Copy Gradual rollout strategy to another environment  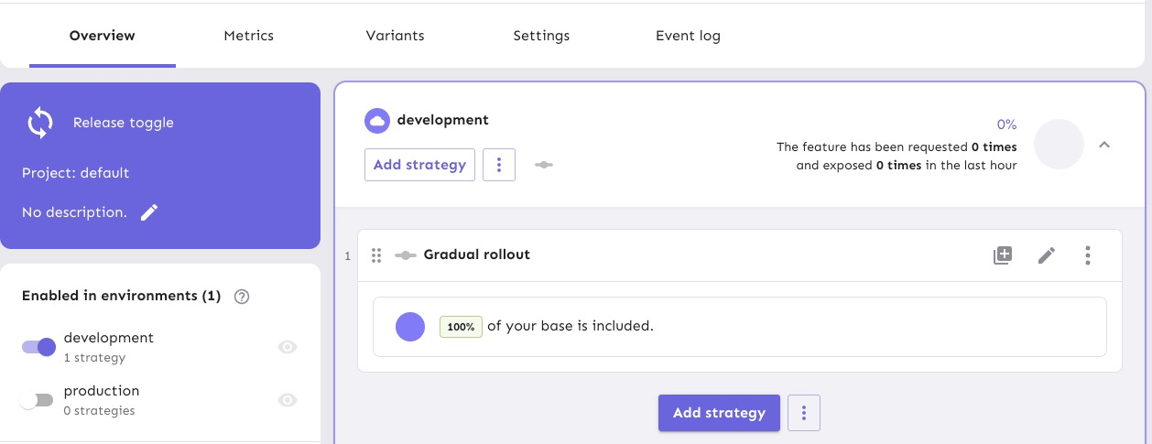[x=1003, y=255]
